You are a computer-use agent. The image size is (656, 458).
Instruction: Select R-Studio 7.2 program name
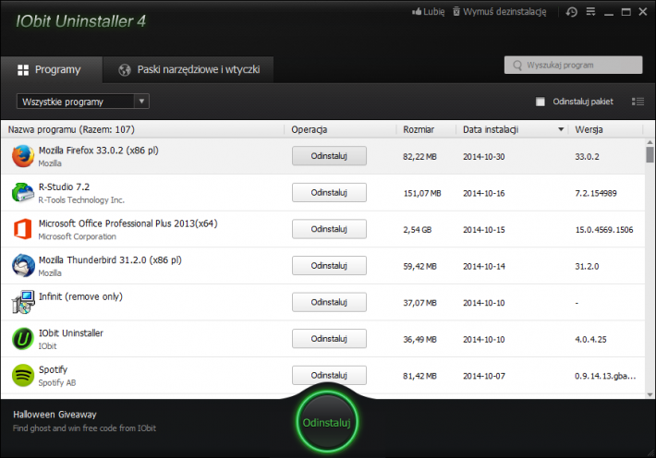pyautogui.click(x=64, y=187)
